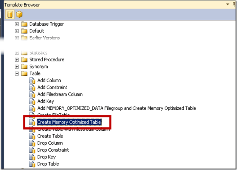Select Create Memory Optimized Table template
The image size is (237, 170).
click(69, 122)
